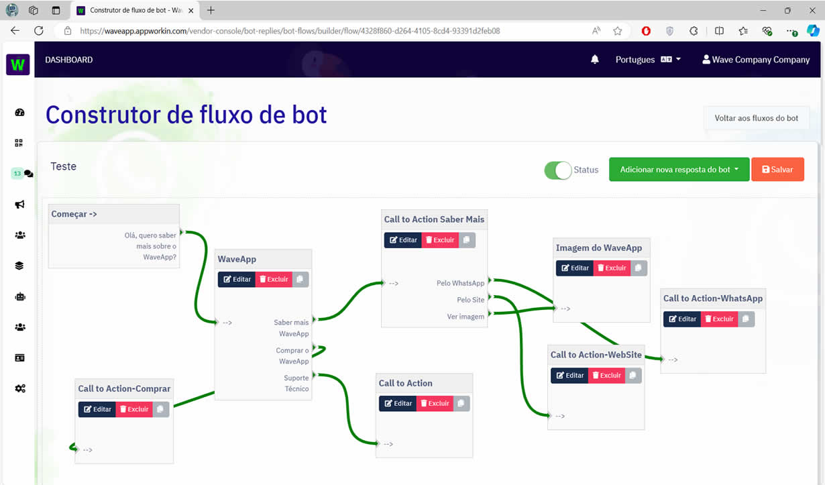Open the read aloud icon in address bar
825x485 pixels.
click(596, 31)
